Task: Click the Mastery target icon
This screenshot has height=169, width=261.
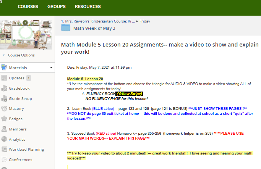Action: [x=4, y=108]
